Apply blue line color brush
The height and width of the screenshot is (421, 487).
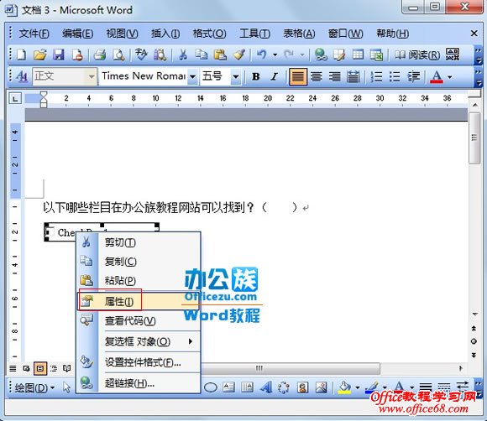click(372, 387)
